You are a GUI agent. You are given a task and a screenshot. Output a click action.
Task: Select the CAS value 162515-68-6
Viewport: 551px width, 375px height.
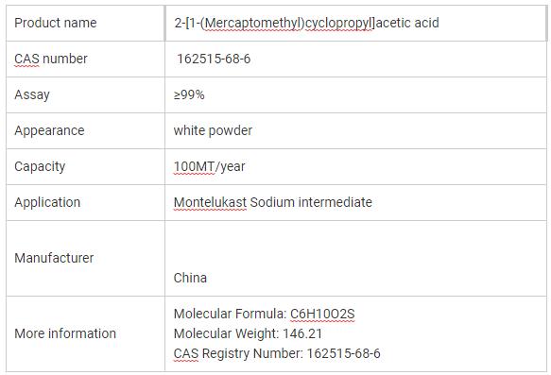(x=214, y=59)
